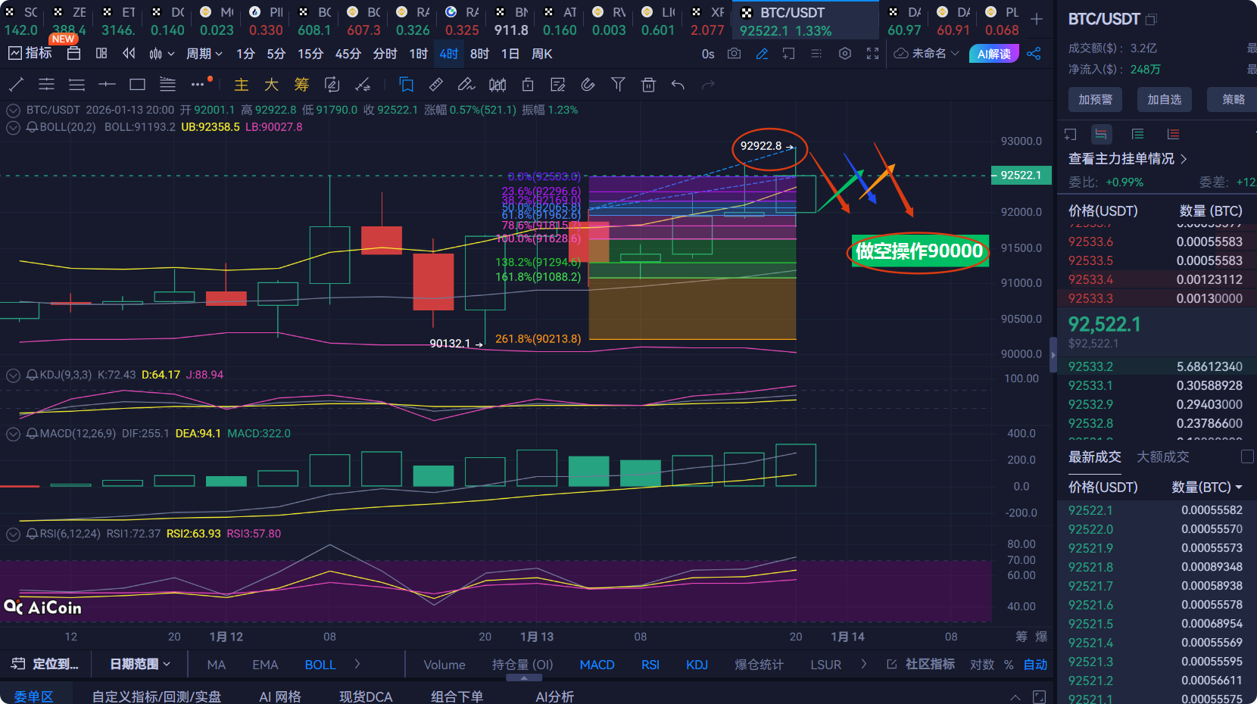
Task: Select the camera screenshot tool
Action: 734,53
